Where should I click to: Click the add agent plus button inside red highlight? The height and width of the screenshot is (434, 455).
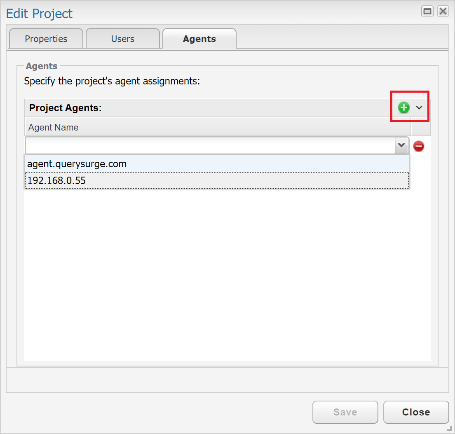pyautogui.click(x=404, y=107)
